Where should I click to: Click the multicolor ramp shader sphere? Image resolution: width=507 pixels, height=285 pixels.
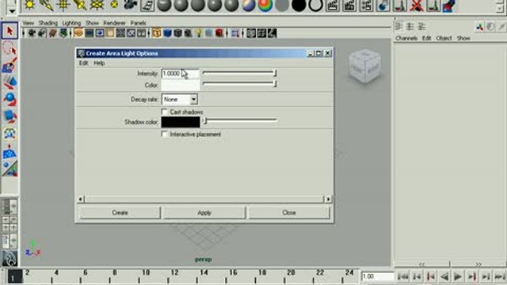tap(265, 6)
